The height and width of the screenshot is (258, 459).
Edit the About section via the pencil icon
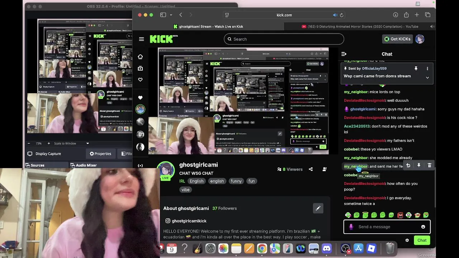pyautogui.click(x=318, y=208)
